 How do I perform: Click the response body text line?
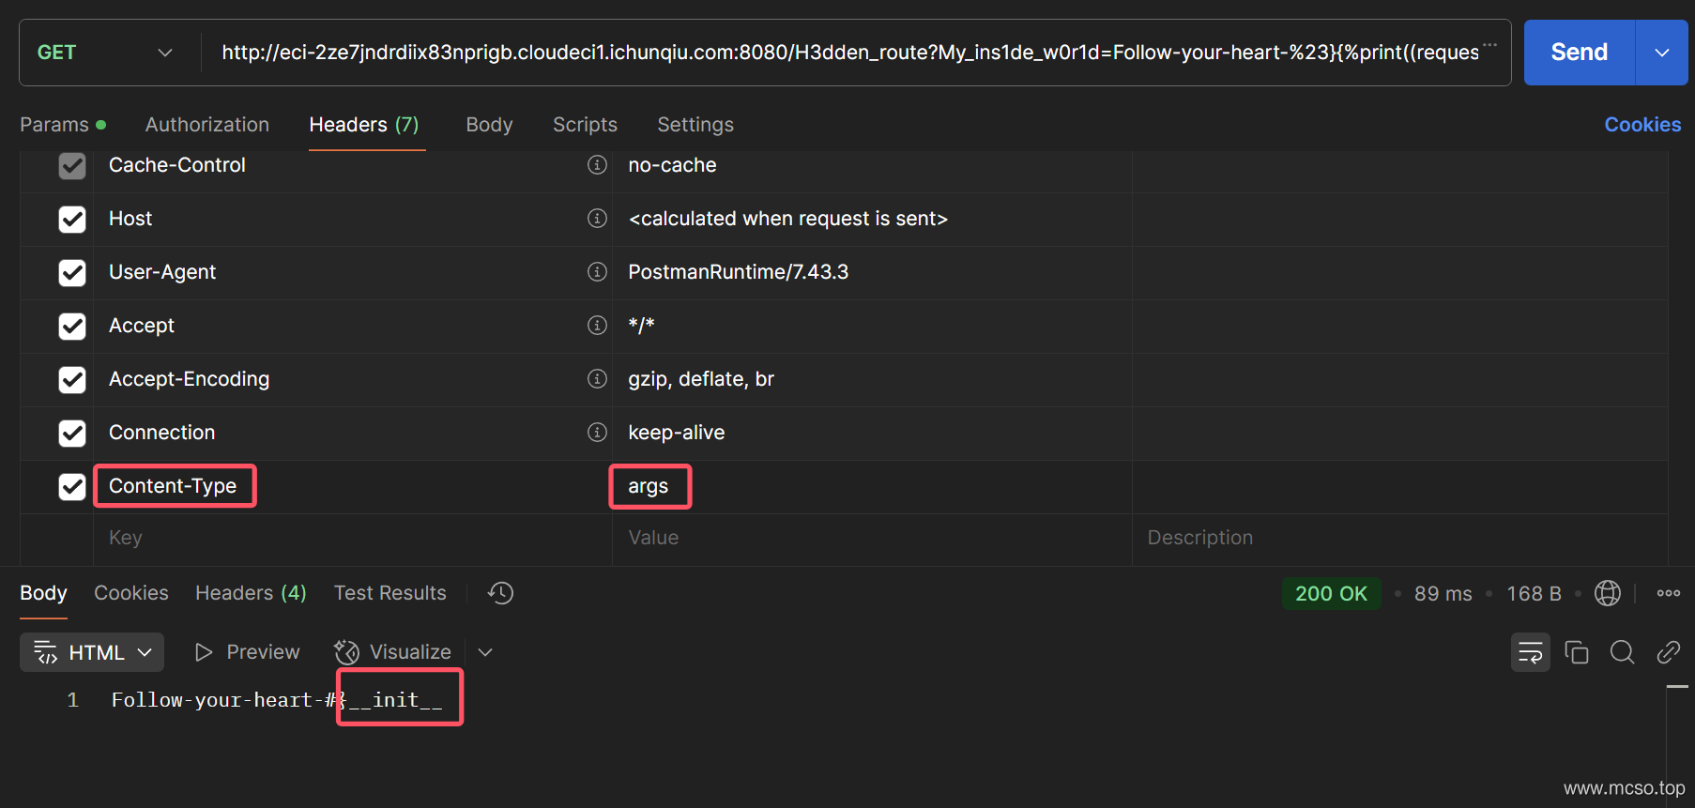coord(277,700)
